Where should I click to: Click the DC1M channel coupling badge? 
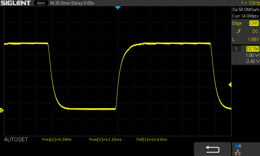(253, 49)
